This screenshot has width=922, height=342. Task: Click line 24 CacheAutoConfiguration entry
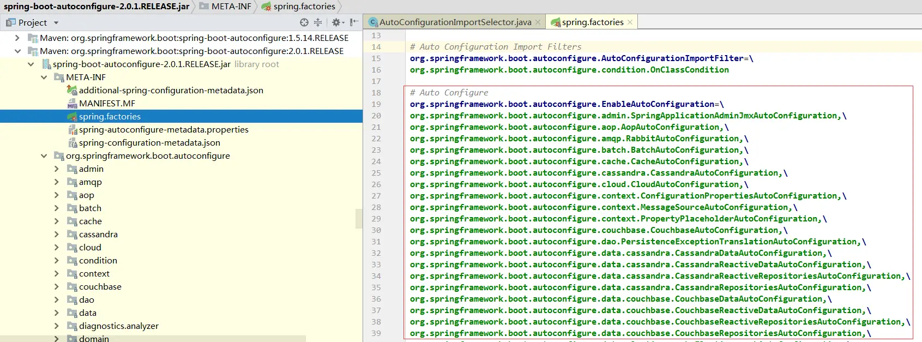point(579,161)
